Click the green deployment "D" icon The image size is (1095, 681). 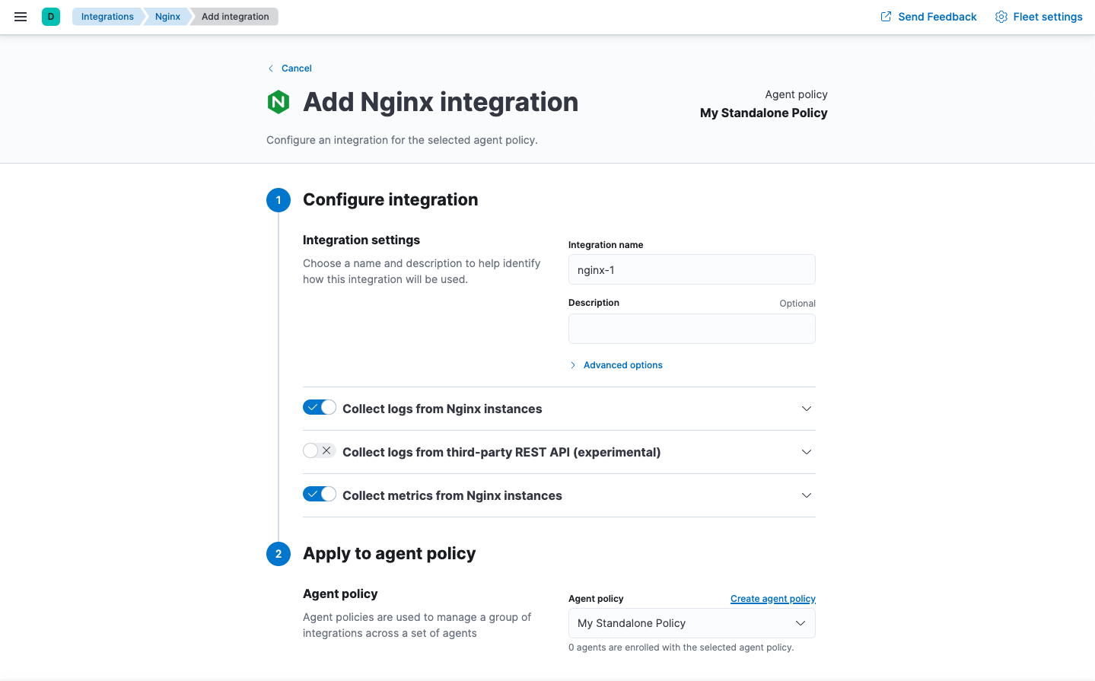pos(49,16)
